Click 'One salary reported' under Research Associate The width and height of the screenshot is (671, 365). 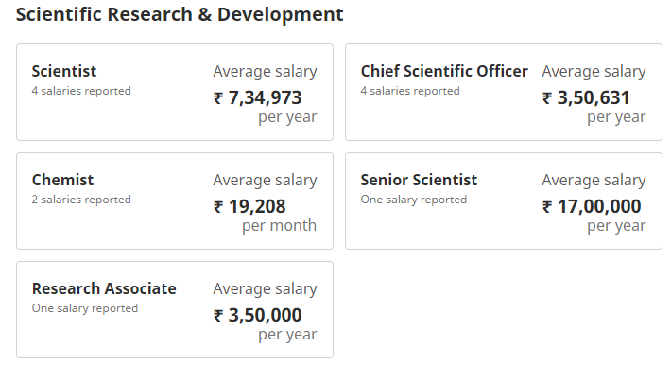[85, 308]
